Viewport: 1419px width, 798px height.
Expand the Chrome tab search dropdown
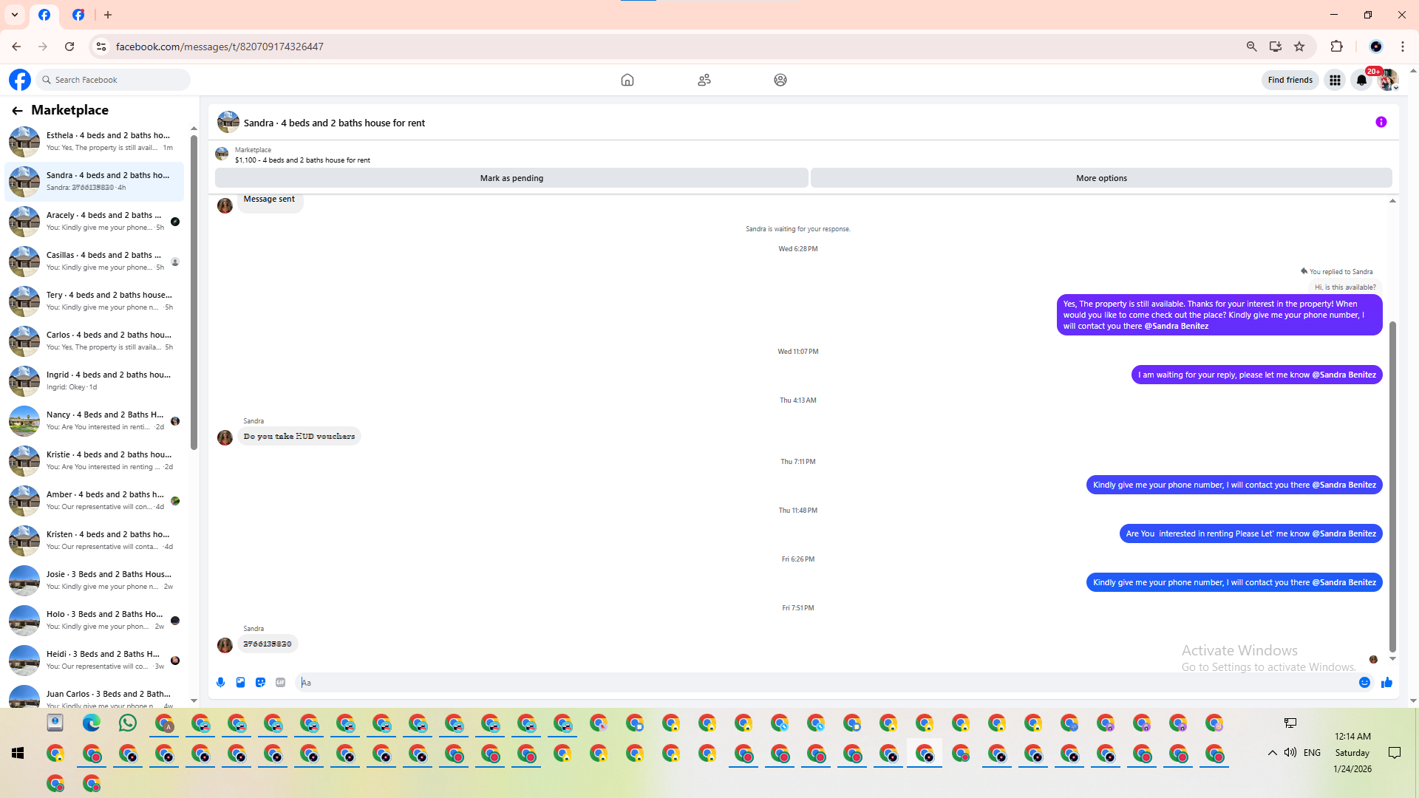pos(14,15)
